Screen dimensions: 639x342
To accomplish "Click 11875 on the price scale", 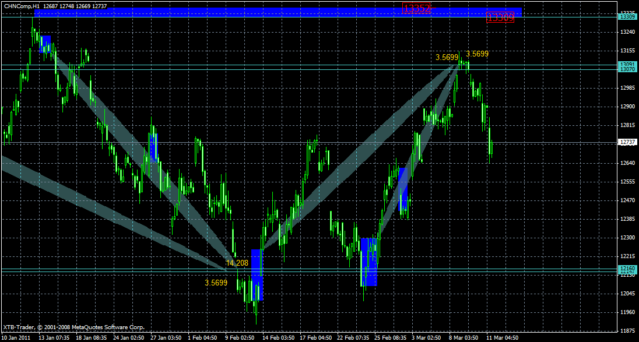I will tap(626, 331).
